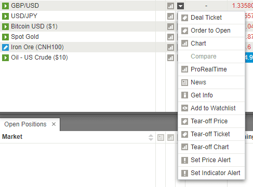Open chart icon for Bitcoin USD row
This screenshot has height=187, width=253.
tap(170, 26)
